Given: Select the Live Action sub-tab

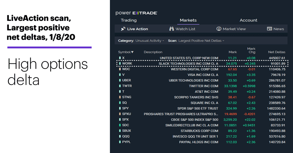Looking at the screenshot, I should pyautogui.click(x=137, y=29).
